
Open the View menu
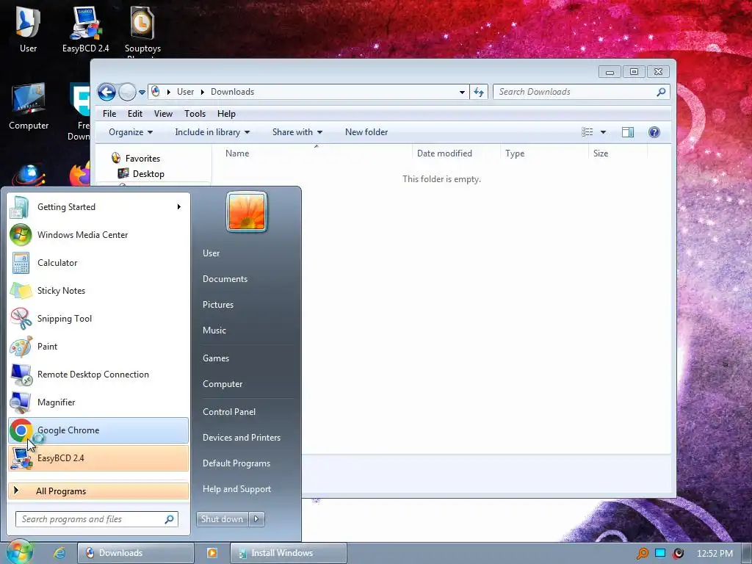[x=163, y=114]
